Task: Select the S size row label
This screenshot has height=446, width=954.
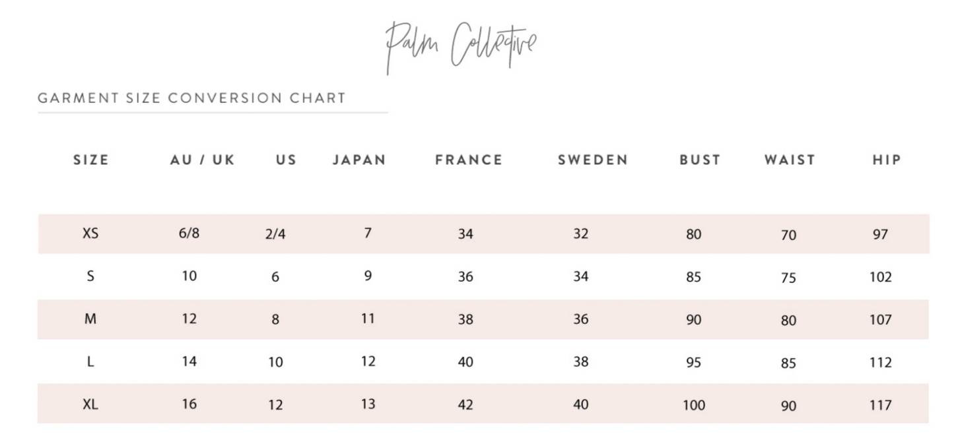Action: click(x=90, y=276)
